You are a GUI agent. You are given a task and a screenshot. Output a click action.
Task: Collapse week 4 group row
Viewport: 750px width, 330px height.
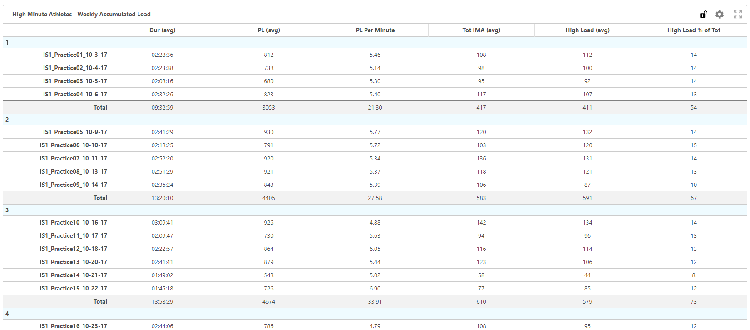click(x=375, y=314)
